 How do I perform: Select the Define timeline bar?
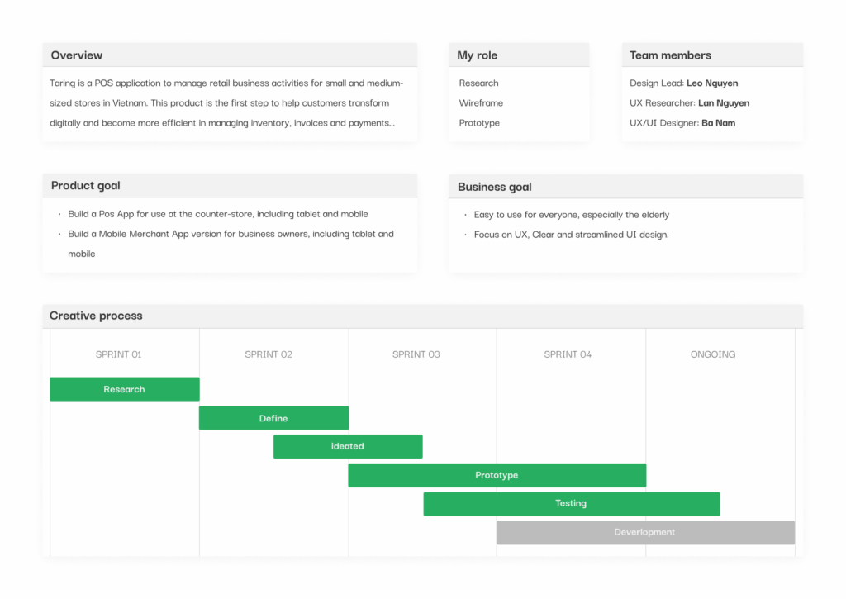tap(273, 418)
